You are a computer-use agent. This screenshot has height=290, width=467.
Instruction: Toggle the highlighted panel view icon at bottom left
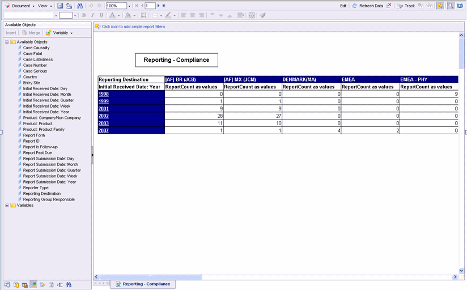34,284
